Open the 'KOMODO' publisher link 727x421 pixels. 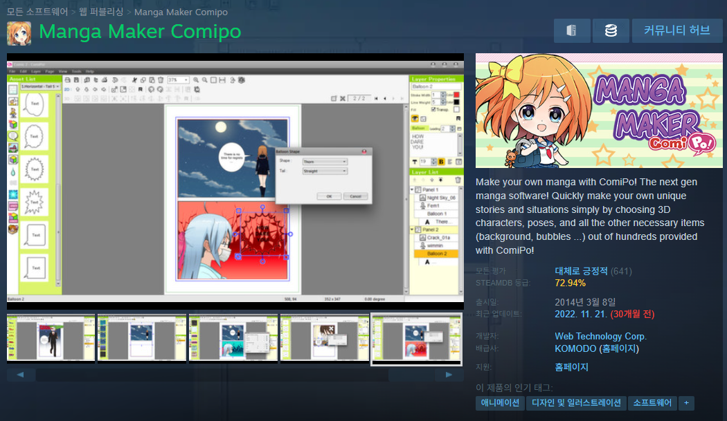[575, 348]
